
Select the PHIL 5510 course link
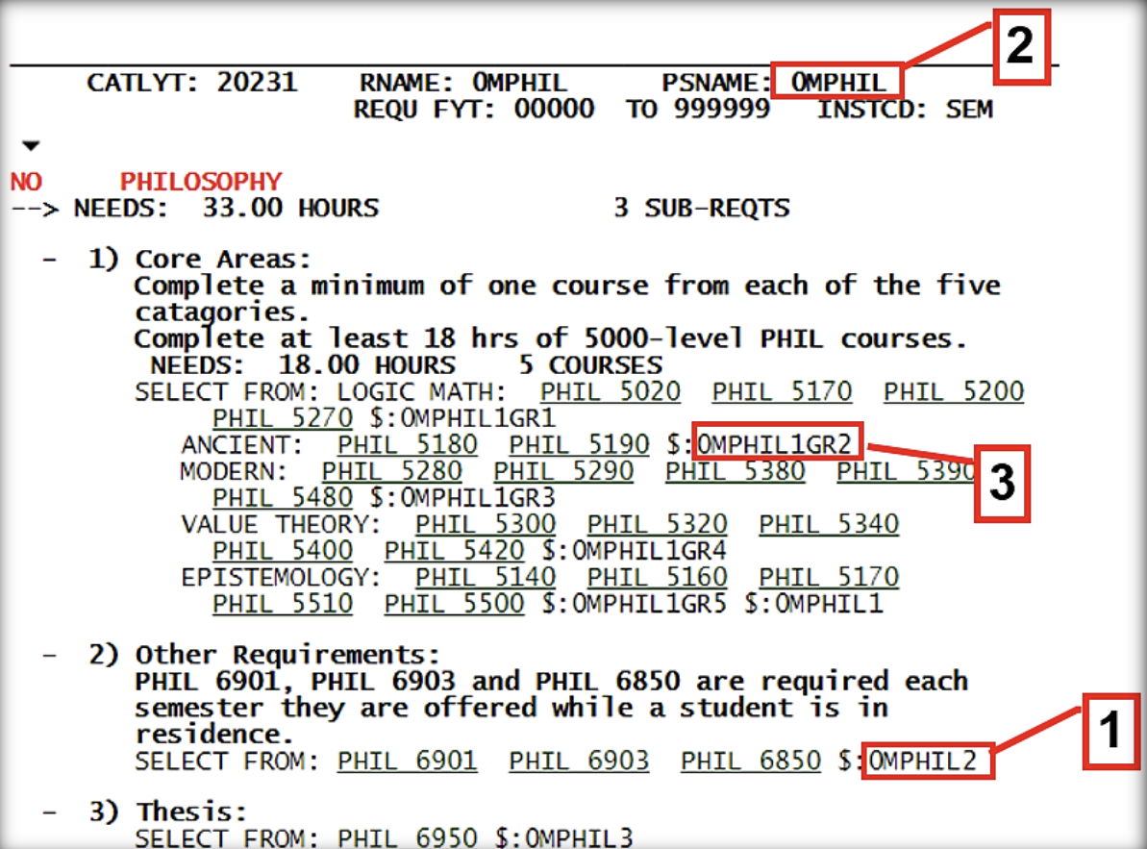point(283,604)
